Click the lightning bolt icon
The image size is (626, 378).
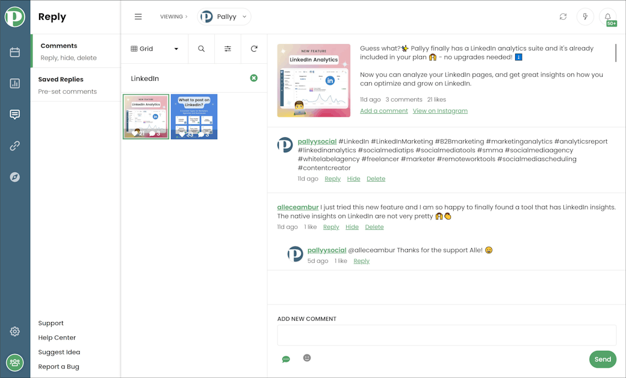585,17
